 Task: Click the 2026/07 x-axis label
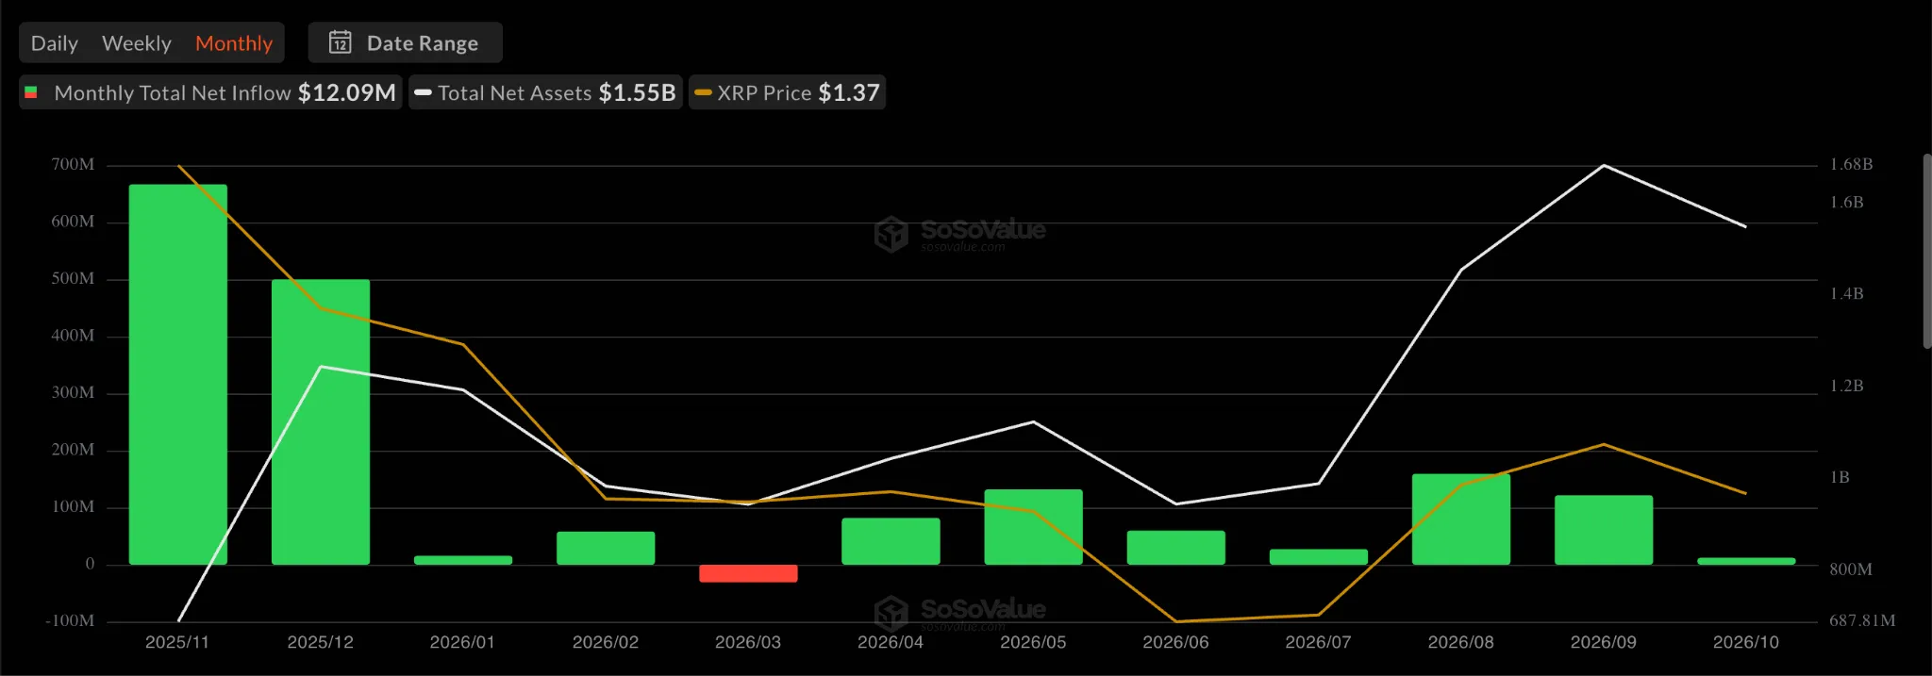click(1318, 642)
